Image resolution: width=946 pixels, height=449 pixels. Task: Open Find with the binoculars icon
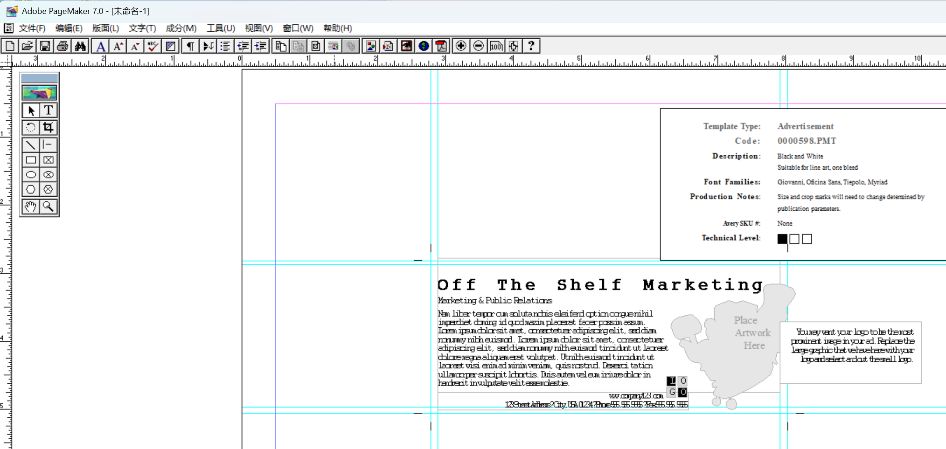click(80, 46)
